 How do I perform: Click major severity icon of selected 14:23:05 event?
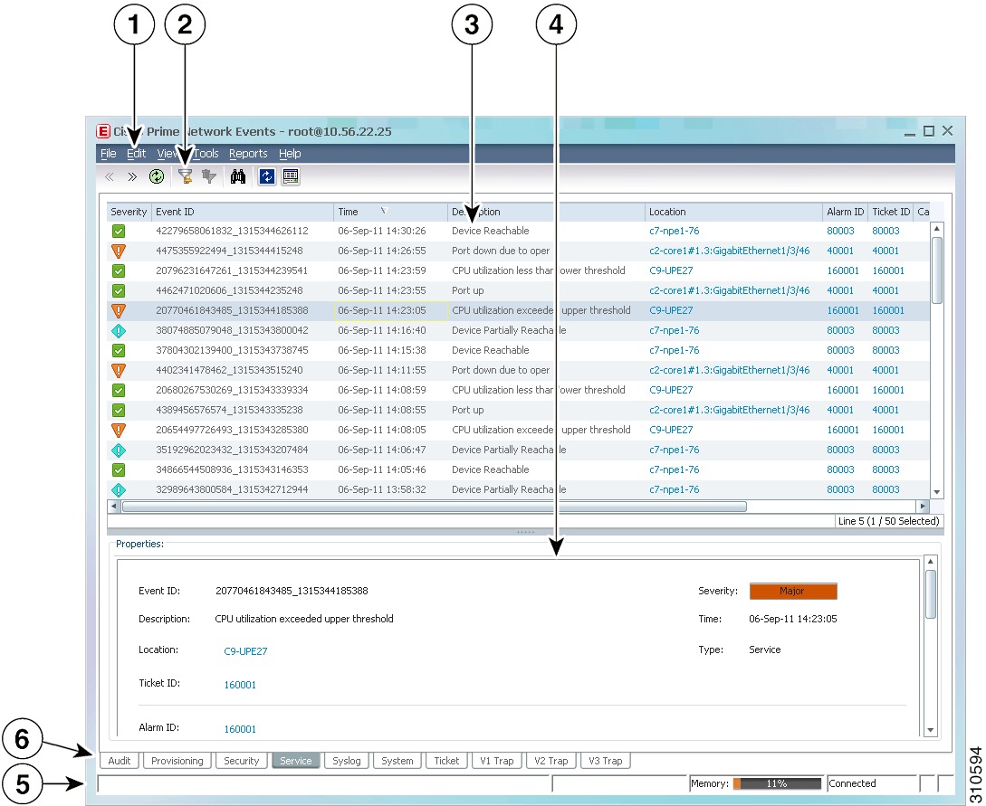pos(119,311)
